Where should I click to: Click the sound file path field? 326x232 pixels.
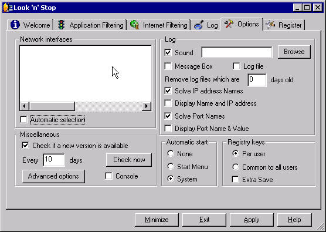[237, 52]
